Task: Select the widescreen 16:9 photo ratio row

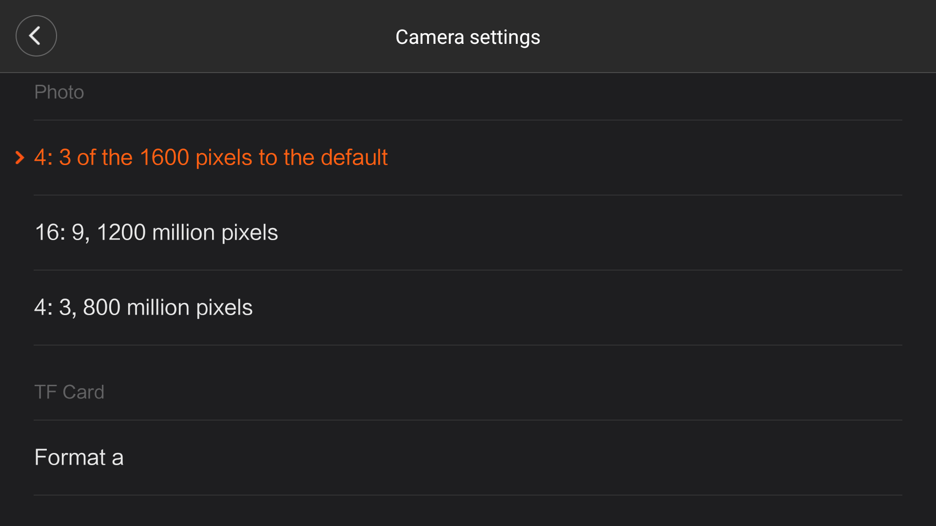Action: point(468,233)
